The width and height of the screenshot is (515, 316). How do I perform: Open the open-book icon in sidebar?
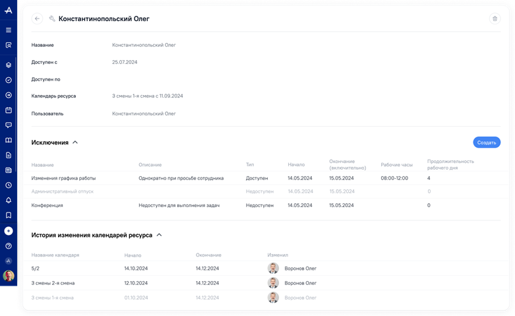pos(9,141)
